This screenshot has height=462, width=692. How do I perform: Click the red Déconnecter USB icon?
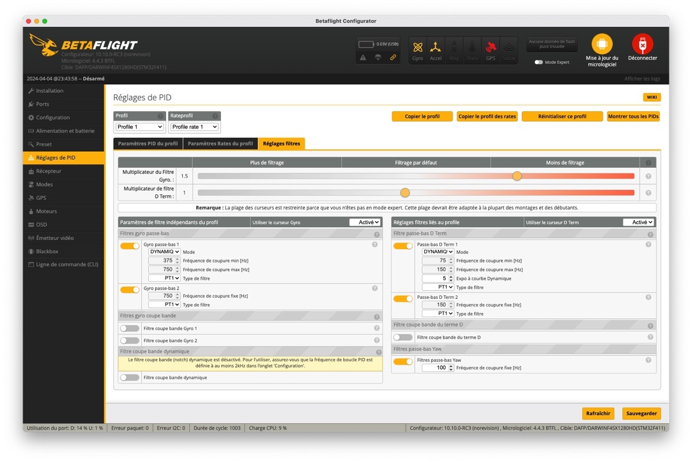click(642, 44)
